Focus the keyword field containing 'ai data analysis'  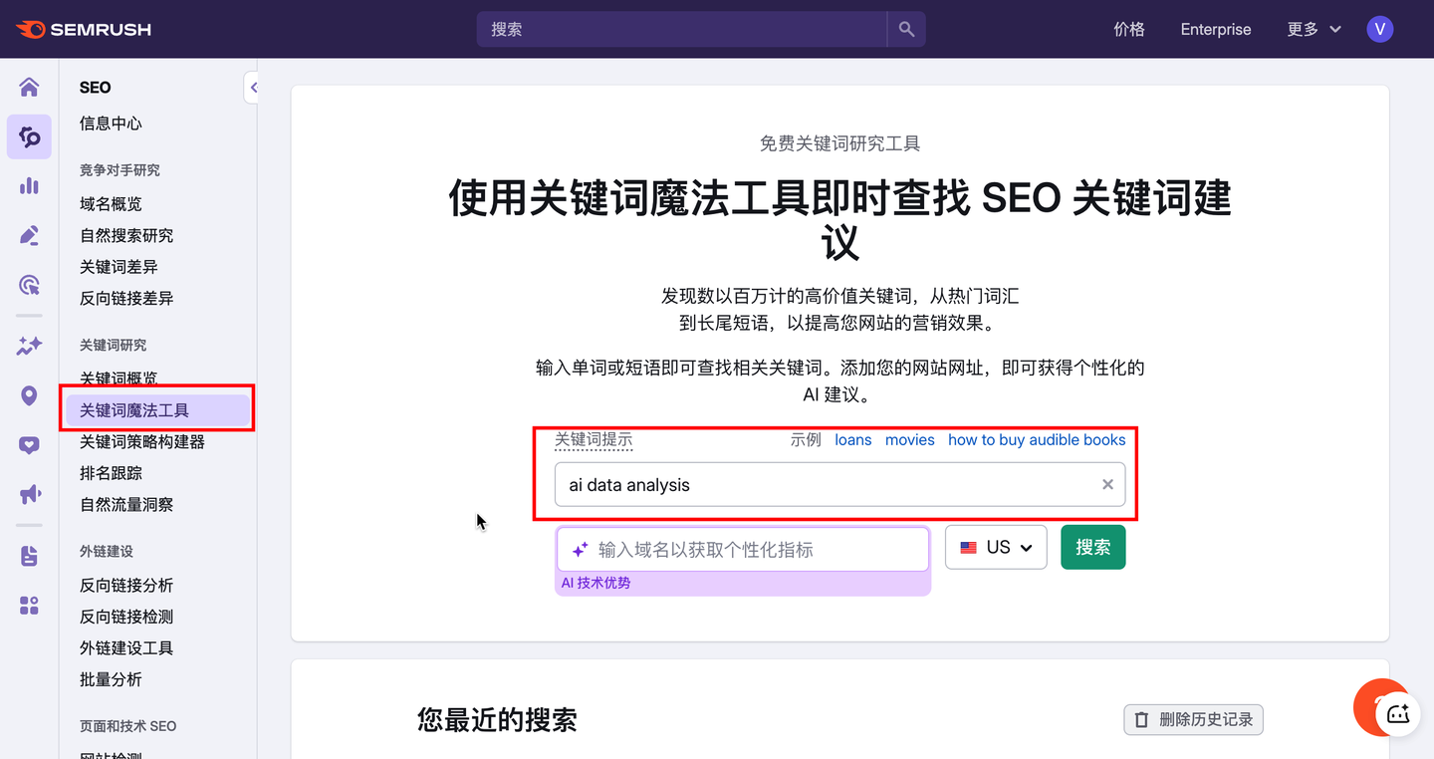(x=840, y=484)
